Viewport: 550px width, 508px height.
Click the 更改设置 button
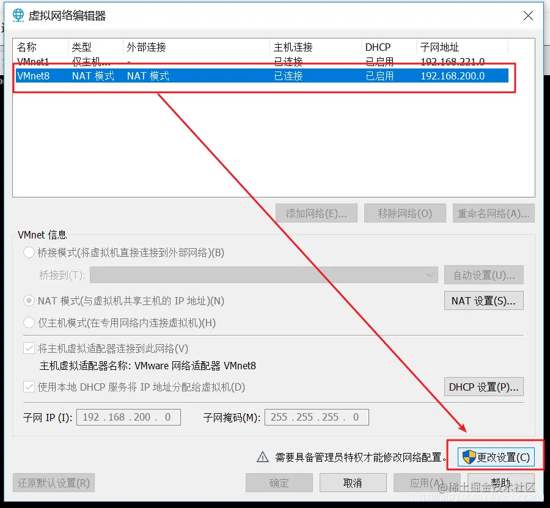pos(495,457)
